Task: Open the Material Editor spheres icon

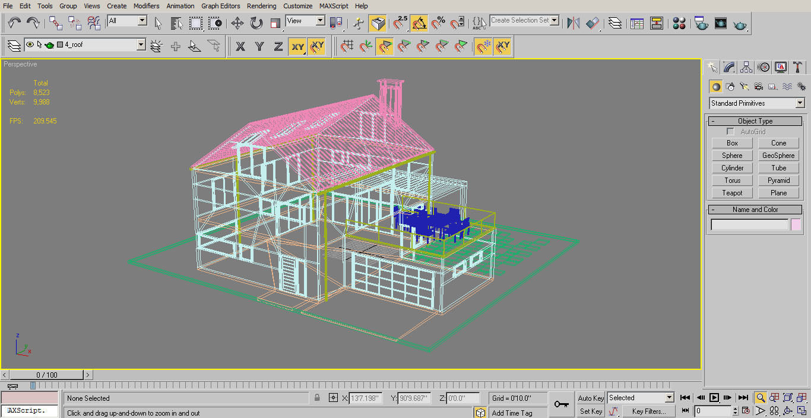Action: [679, 23]
